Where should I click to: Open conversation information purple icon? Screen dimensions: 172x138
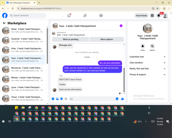click(121, 26)
